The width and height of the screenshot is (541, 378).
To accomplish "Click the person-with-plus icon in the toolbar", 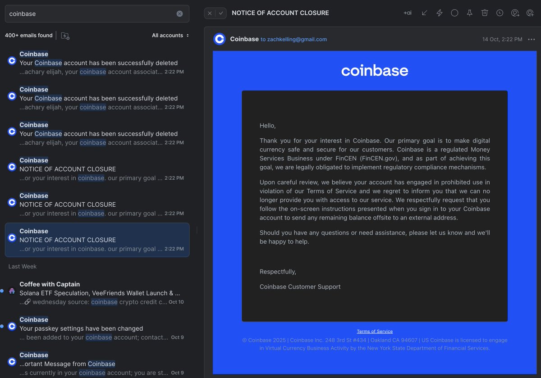I will [530, 13].
